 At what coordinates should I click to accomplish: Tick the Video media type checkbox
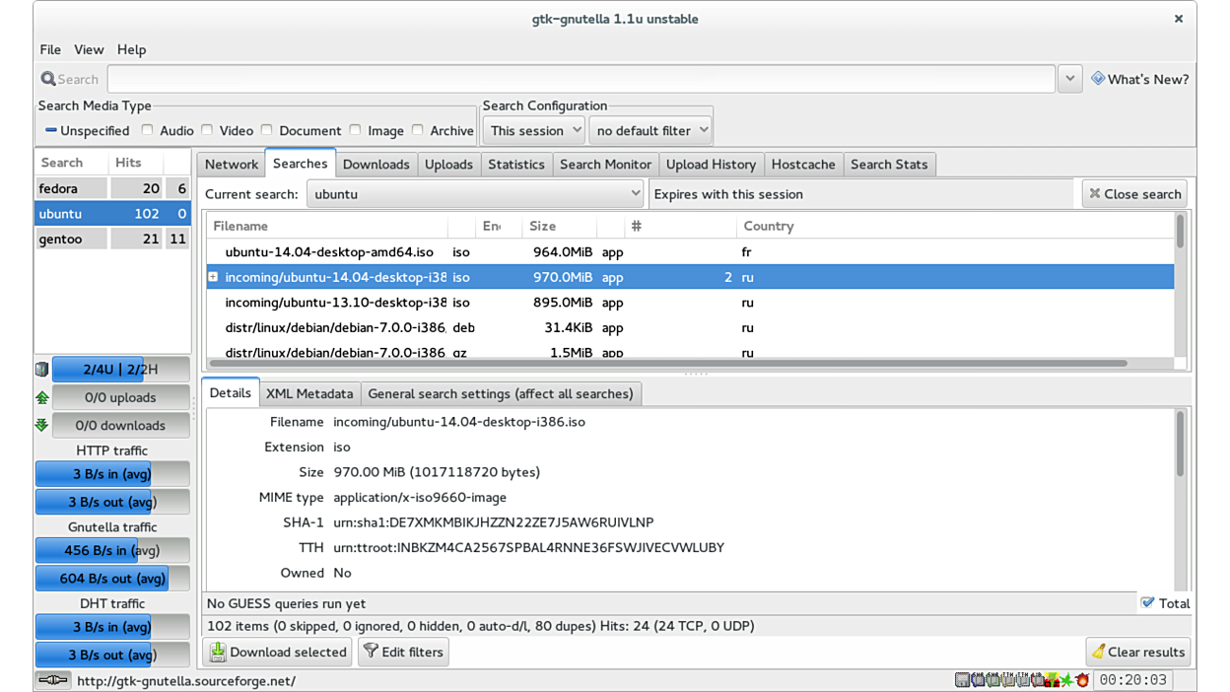click(x=208, y=130)
